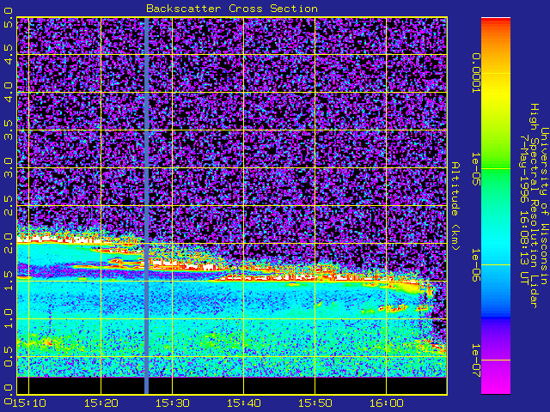
Task: Click the 0.0001 colorbar label
Action: 476,73
